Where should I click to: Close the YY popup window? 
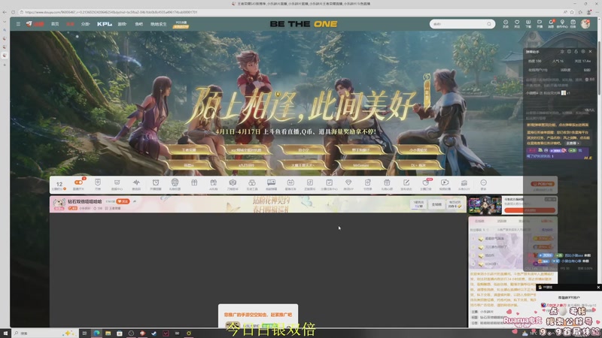[x=598, y=287]
